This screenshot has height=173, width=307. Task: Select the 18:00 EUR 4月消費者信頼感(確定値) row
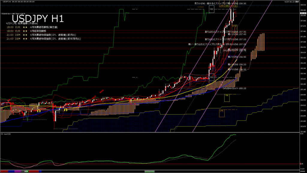pos(32,27)
